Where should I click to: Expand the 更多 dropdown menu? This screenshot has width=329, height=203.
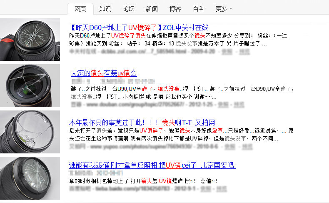224,9
